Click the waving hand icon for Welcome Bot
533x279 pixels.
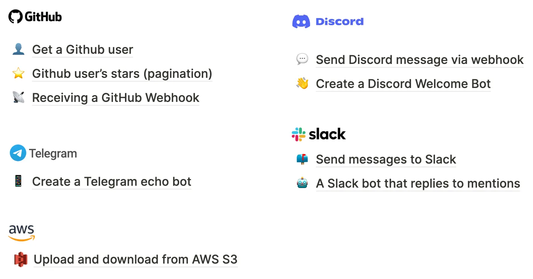(302, 83)
